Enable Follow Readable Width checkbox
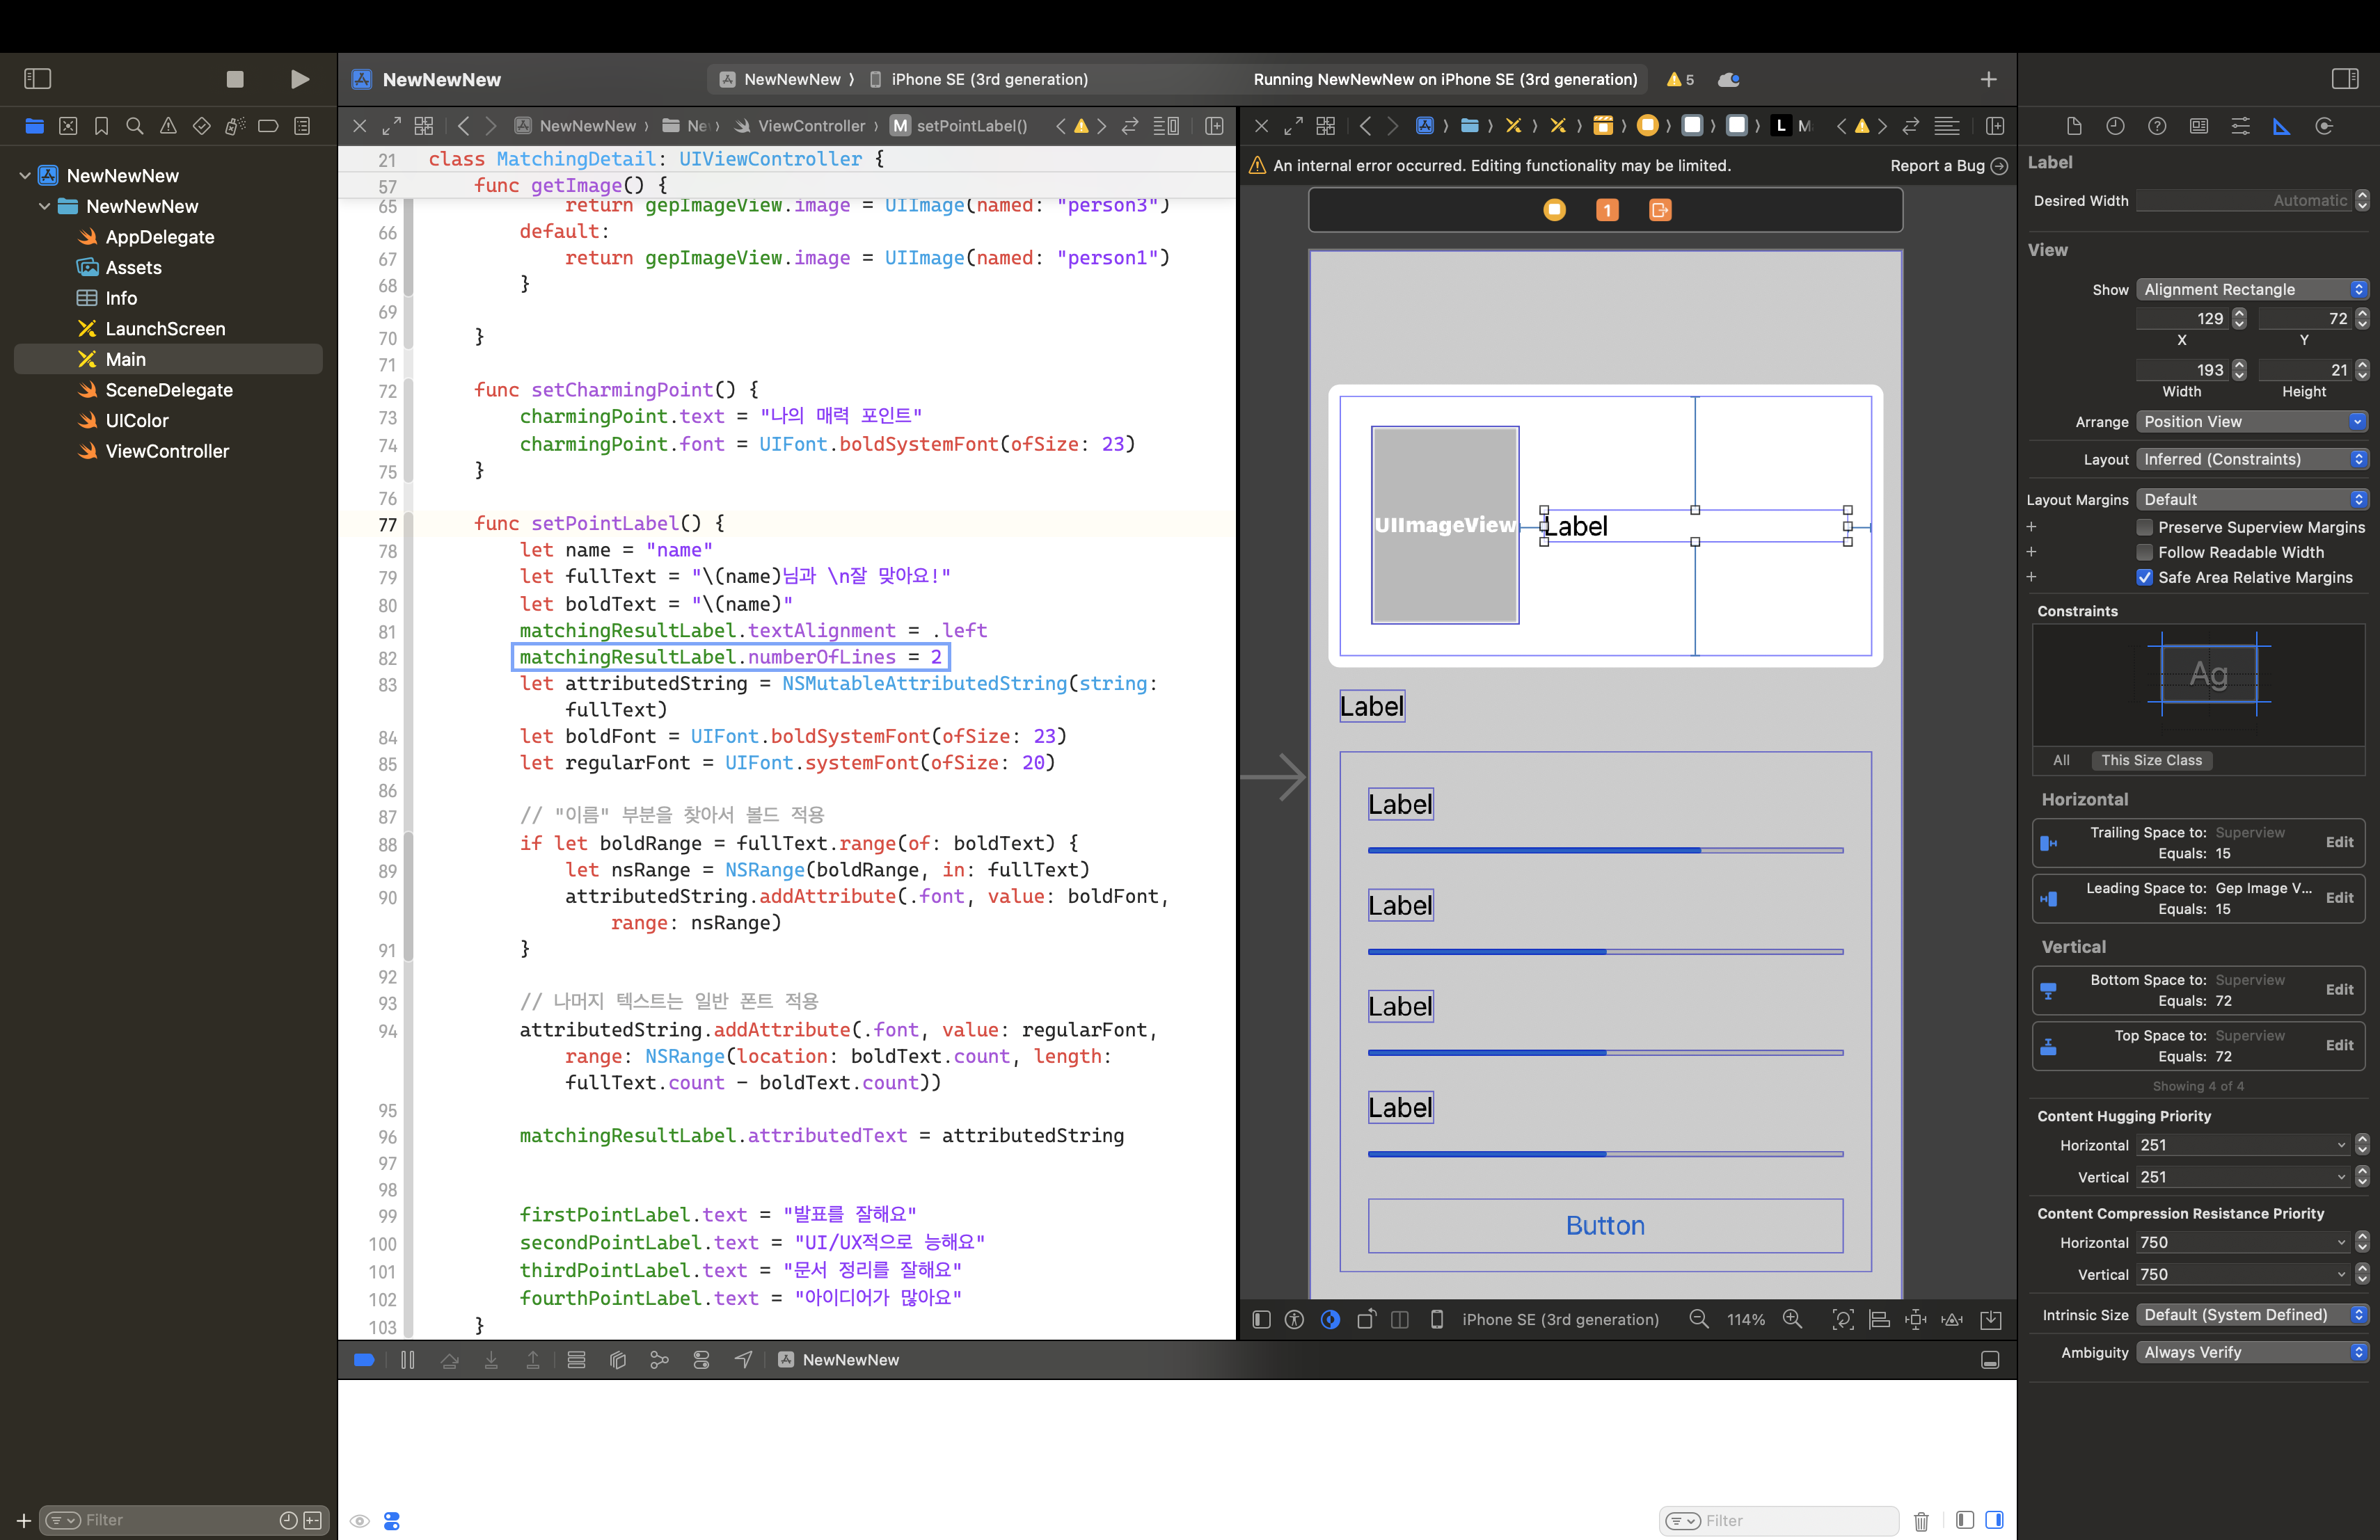2380x1540 pixels. (x=2144, y=552)
